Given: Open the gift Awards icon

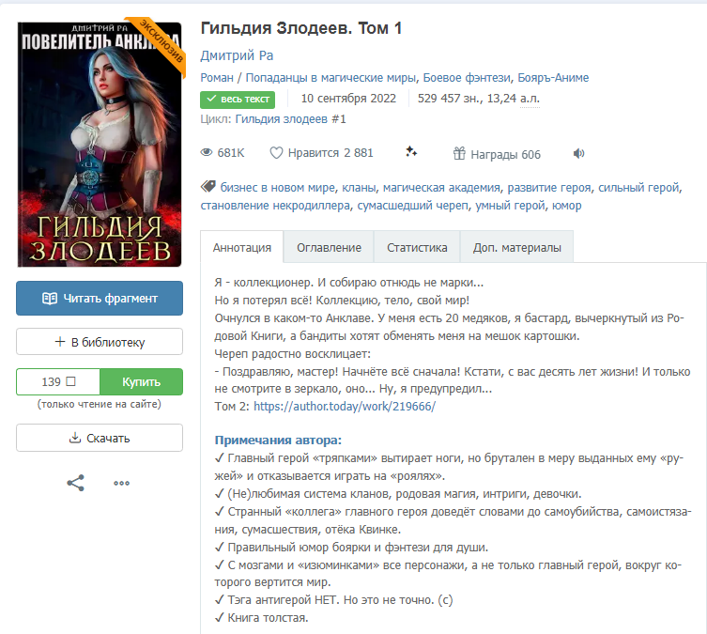Looking at the screenshot, I should [459, 154].
